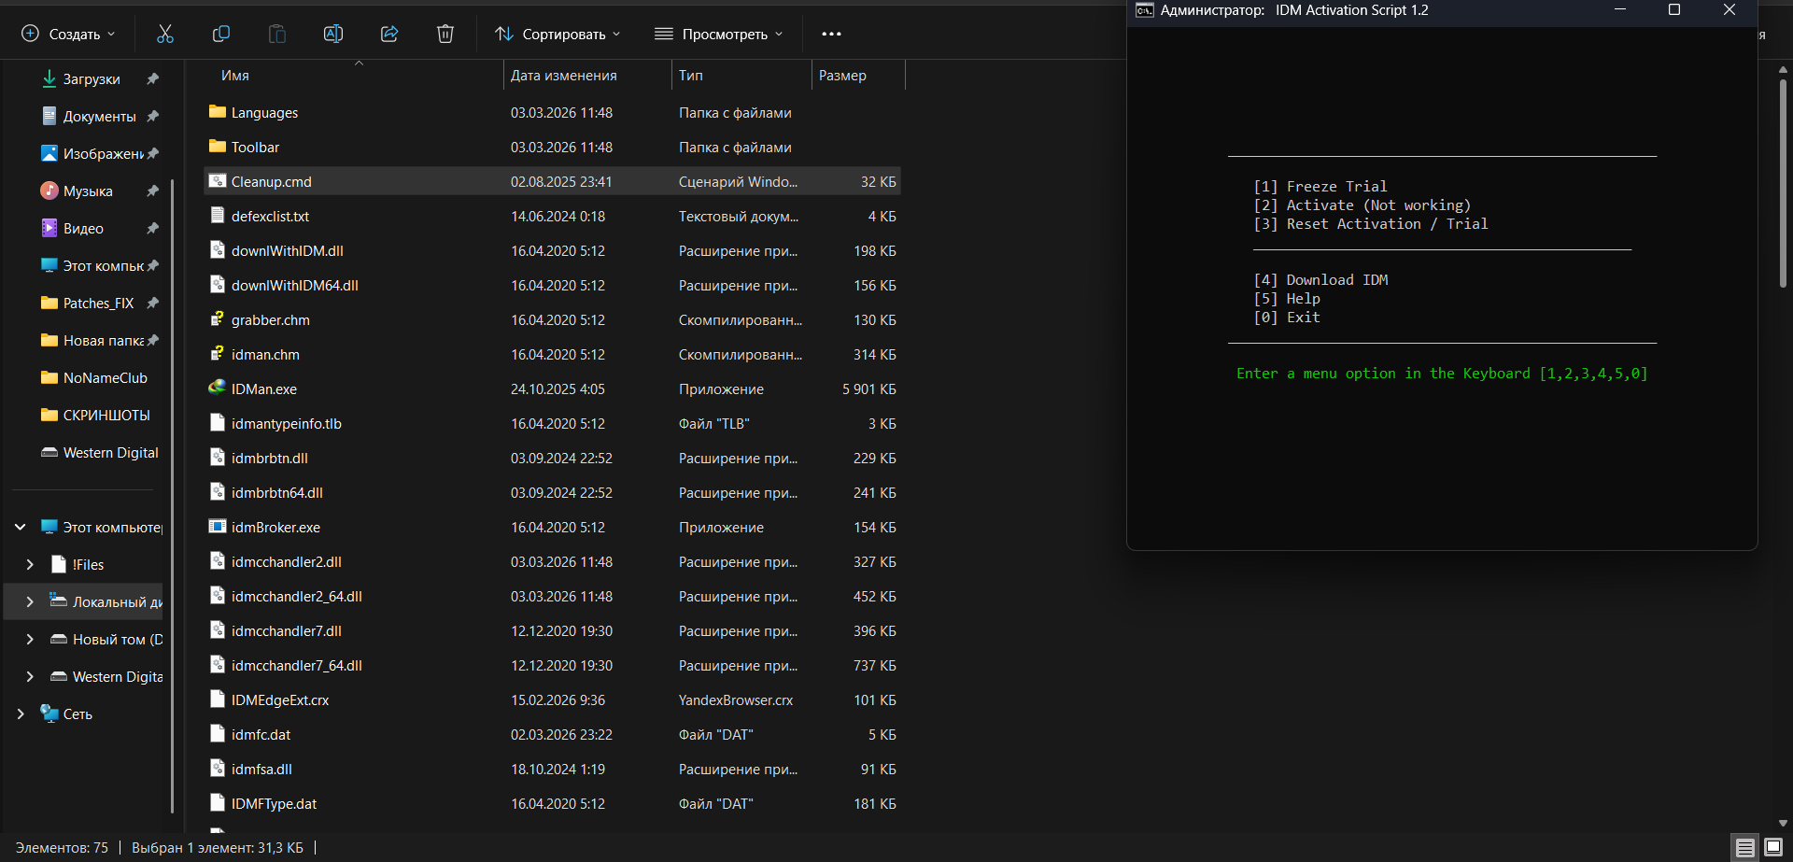Click the Copy icon in toolbar
1793x862 pixels.
(x=221, y=34)
